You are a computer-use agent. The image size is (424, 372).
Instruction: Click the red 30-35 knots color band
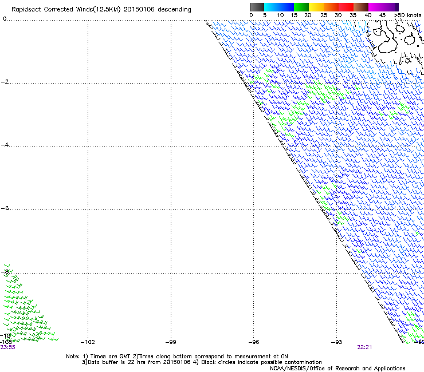tap(346, 7)
